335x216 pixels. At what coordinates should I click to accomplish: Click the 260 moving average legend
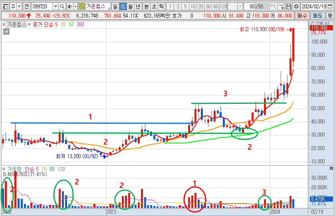[80, 25]
